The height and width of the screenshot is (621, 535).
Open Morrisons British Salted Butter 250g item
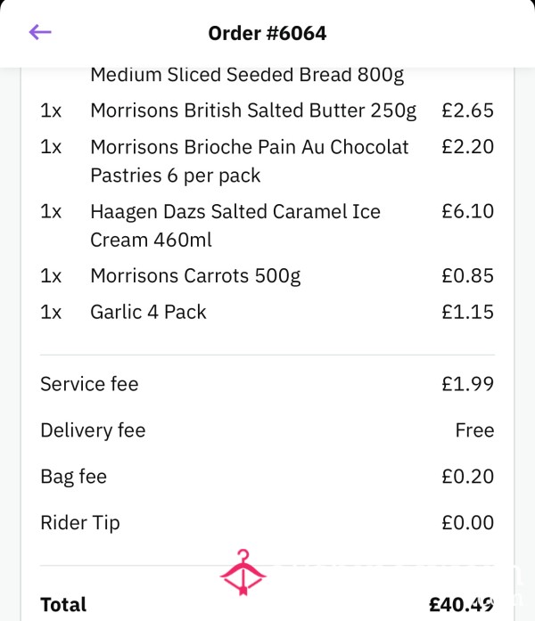pos(267,110)
